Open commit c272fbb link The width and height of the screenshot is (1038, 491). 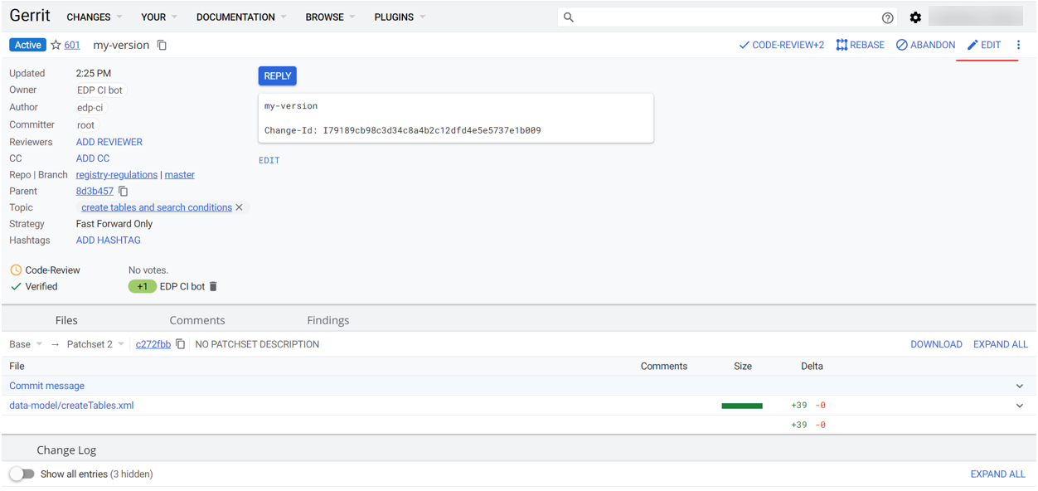(153, 344)
